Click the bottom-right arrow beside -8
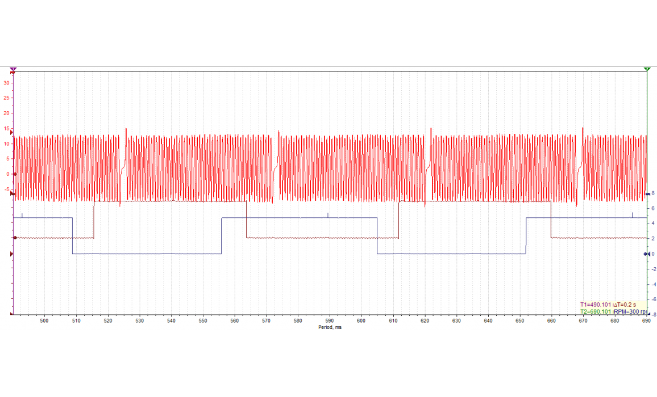This screenshot has width=657, height=397. coord(648,314)
